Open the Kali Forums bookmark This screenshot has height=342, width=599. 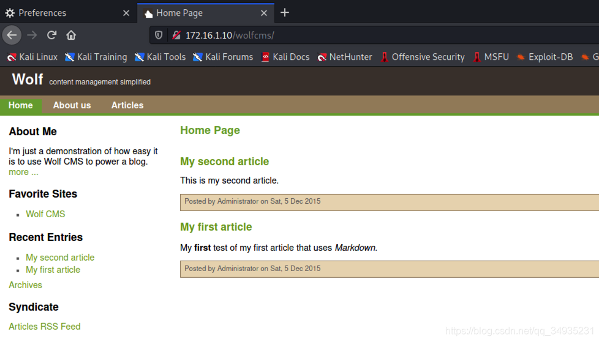pyautogui.click(x=223, y=57)
